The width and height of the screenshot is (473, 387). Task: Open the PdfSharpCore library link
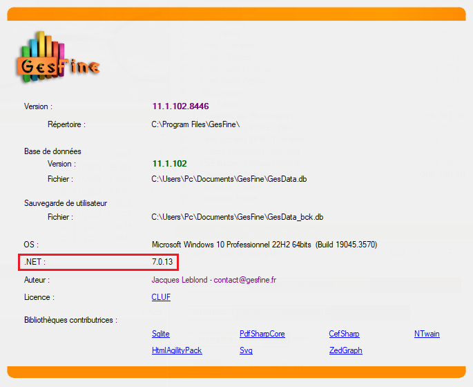coord(262,334)
